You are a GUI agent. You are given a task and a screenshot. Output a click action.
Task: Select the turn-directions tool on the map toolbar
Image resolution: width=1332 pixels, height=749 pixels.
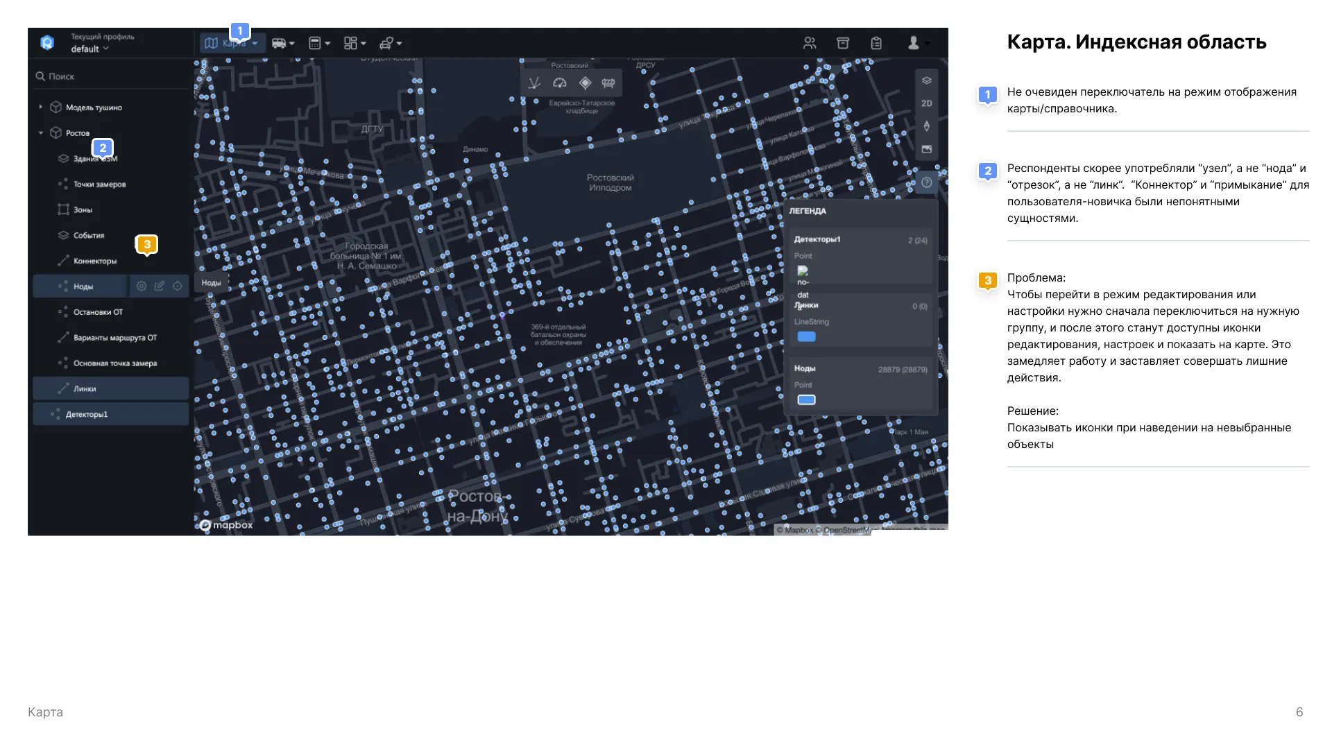[534, 83]
